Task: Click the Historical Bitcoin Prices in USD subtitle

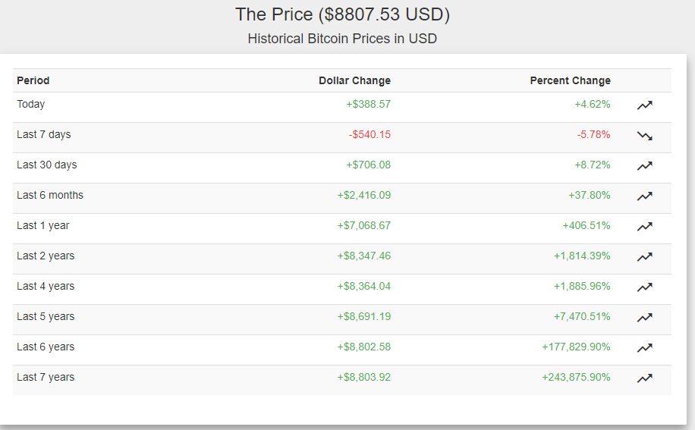Action: click(x=342, y=39)
